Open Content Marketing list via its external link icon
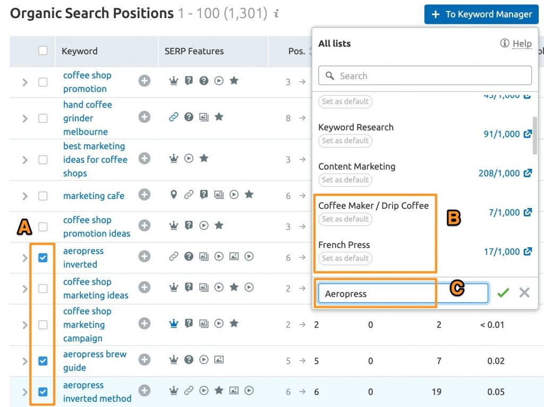This screenshot has height=407, width=544. coord(527,173)
